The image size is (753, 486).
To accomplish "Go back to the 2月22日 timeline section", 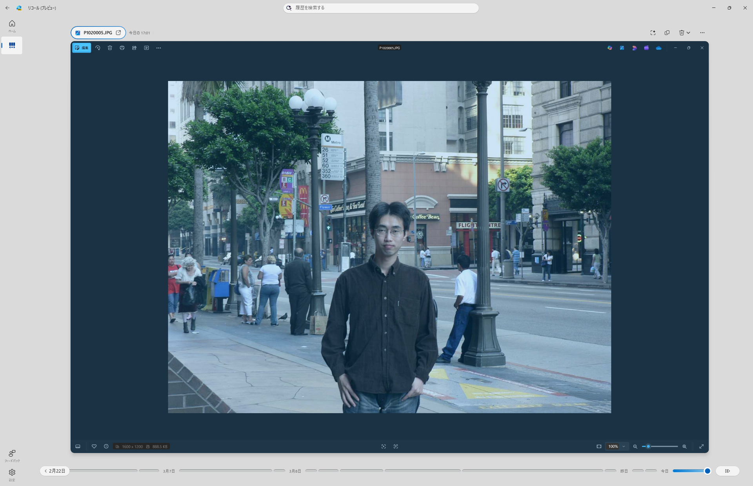I will 55,471.
